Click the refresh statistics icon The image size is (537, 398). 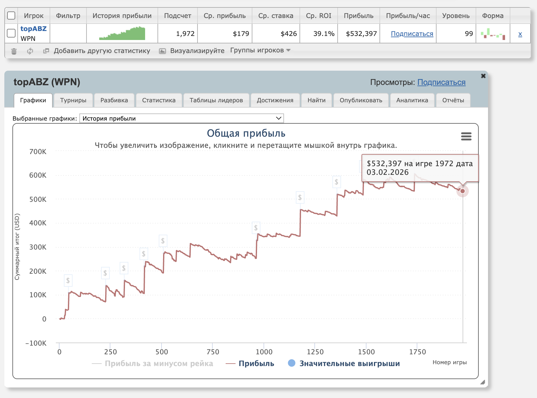pos(30,51)
